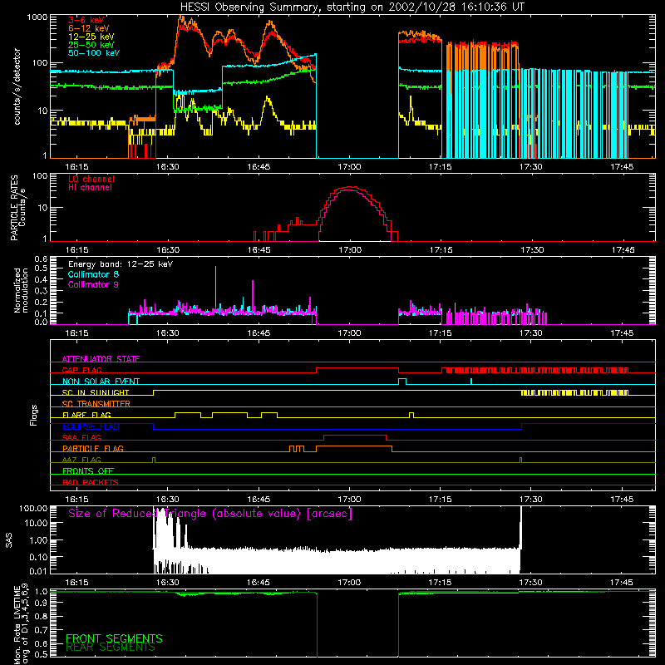Click the Energy band: 12-25 keV label
This screenshot has height=665, width=665.
[121, 264]
